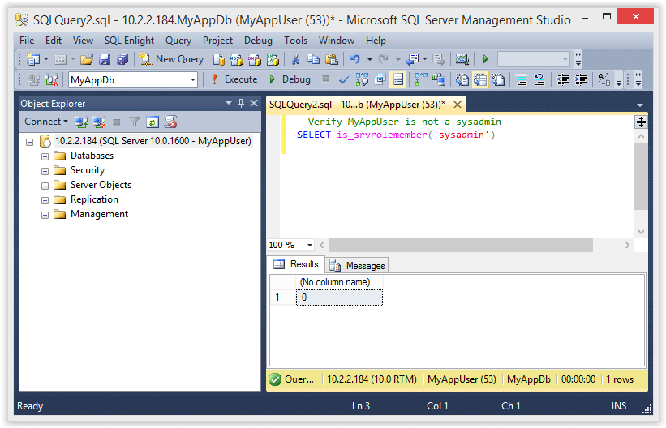This screenshot has width=666, height=428.
Task: Select the Results tab
Action: [x=295, y=264]
